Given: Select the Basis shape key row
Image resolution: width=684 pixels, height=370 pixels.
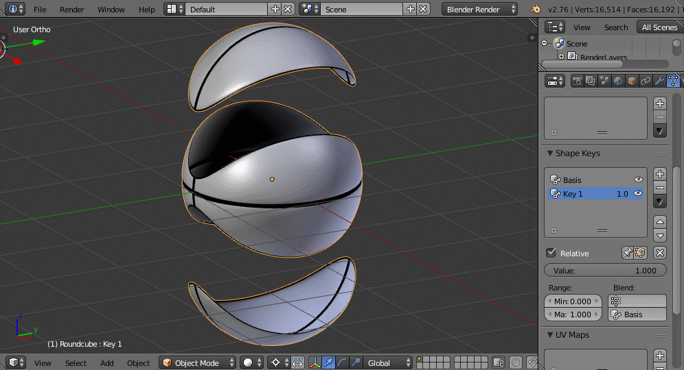Looking at the screenshot, I should [x=596, y=180].
